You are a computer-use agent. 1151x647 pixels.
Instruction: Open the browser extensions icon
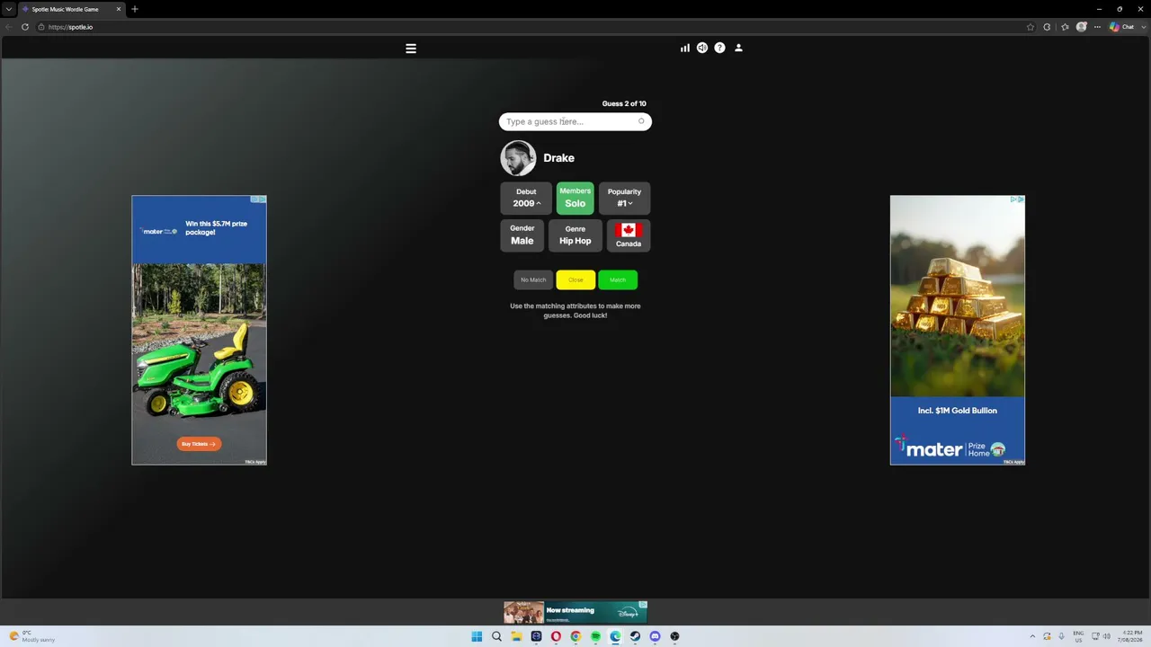1047,27
